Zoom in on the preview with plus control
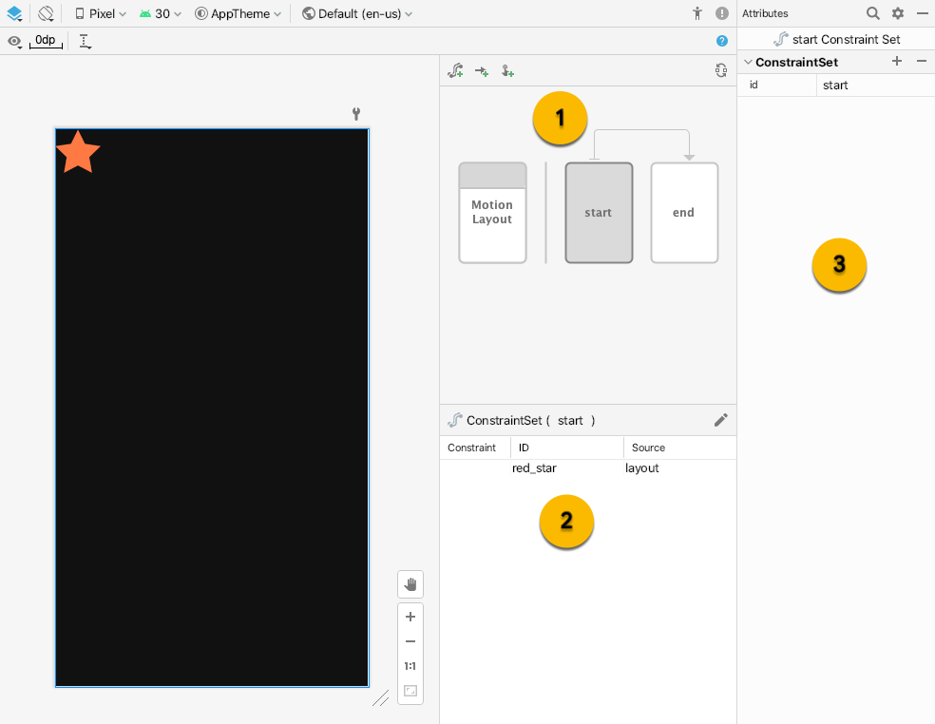The width and height of the screenshot is (935, 724). click(x=410, y=616)
